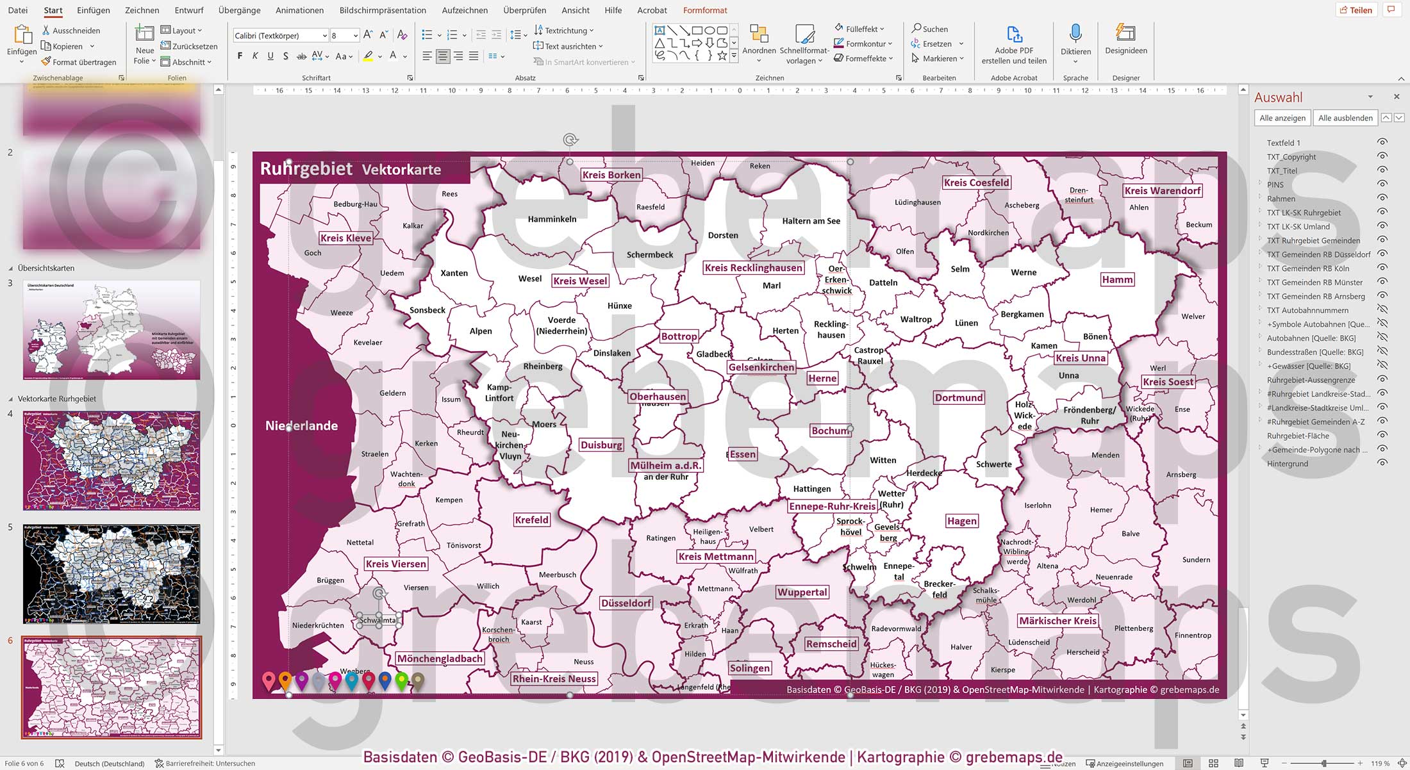Hide the Rahmen layer
Image resolution: width=1410 pixels, height=770 pixels.
[x=1382, y=199]
